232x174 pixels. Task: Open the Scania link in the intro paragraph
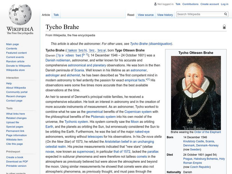point(79,70)
